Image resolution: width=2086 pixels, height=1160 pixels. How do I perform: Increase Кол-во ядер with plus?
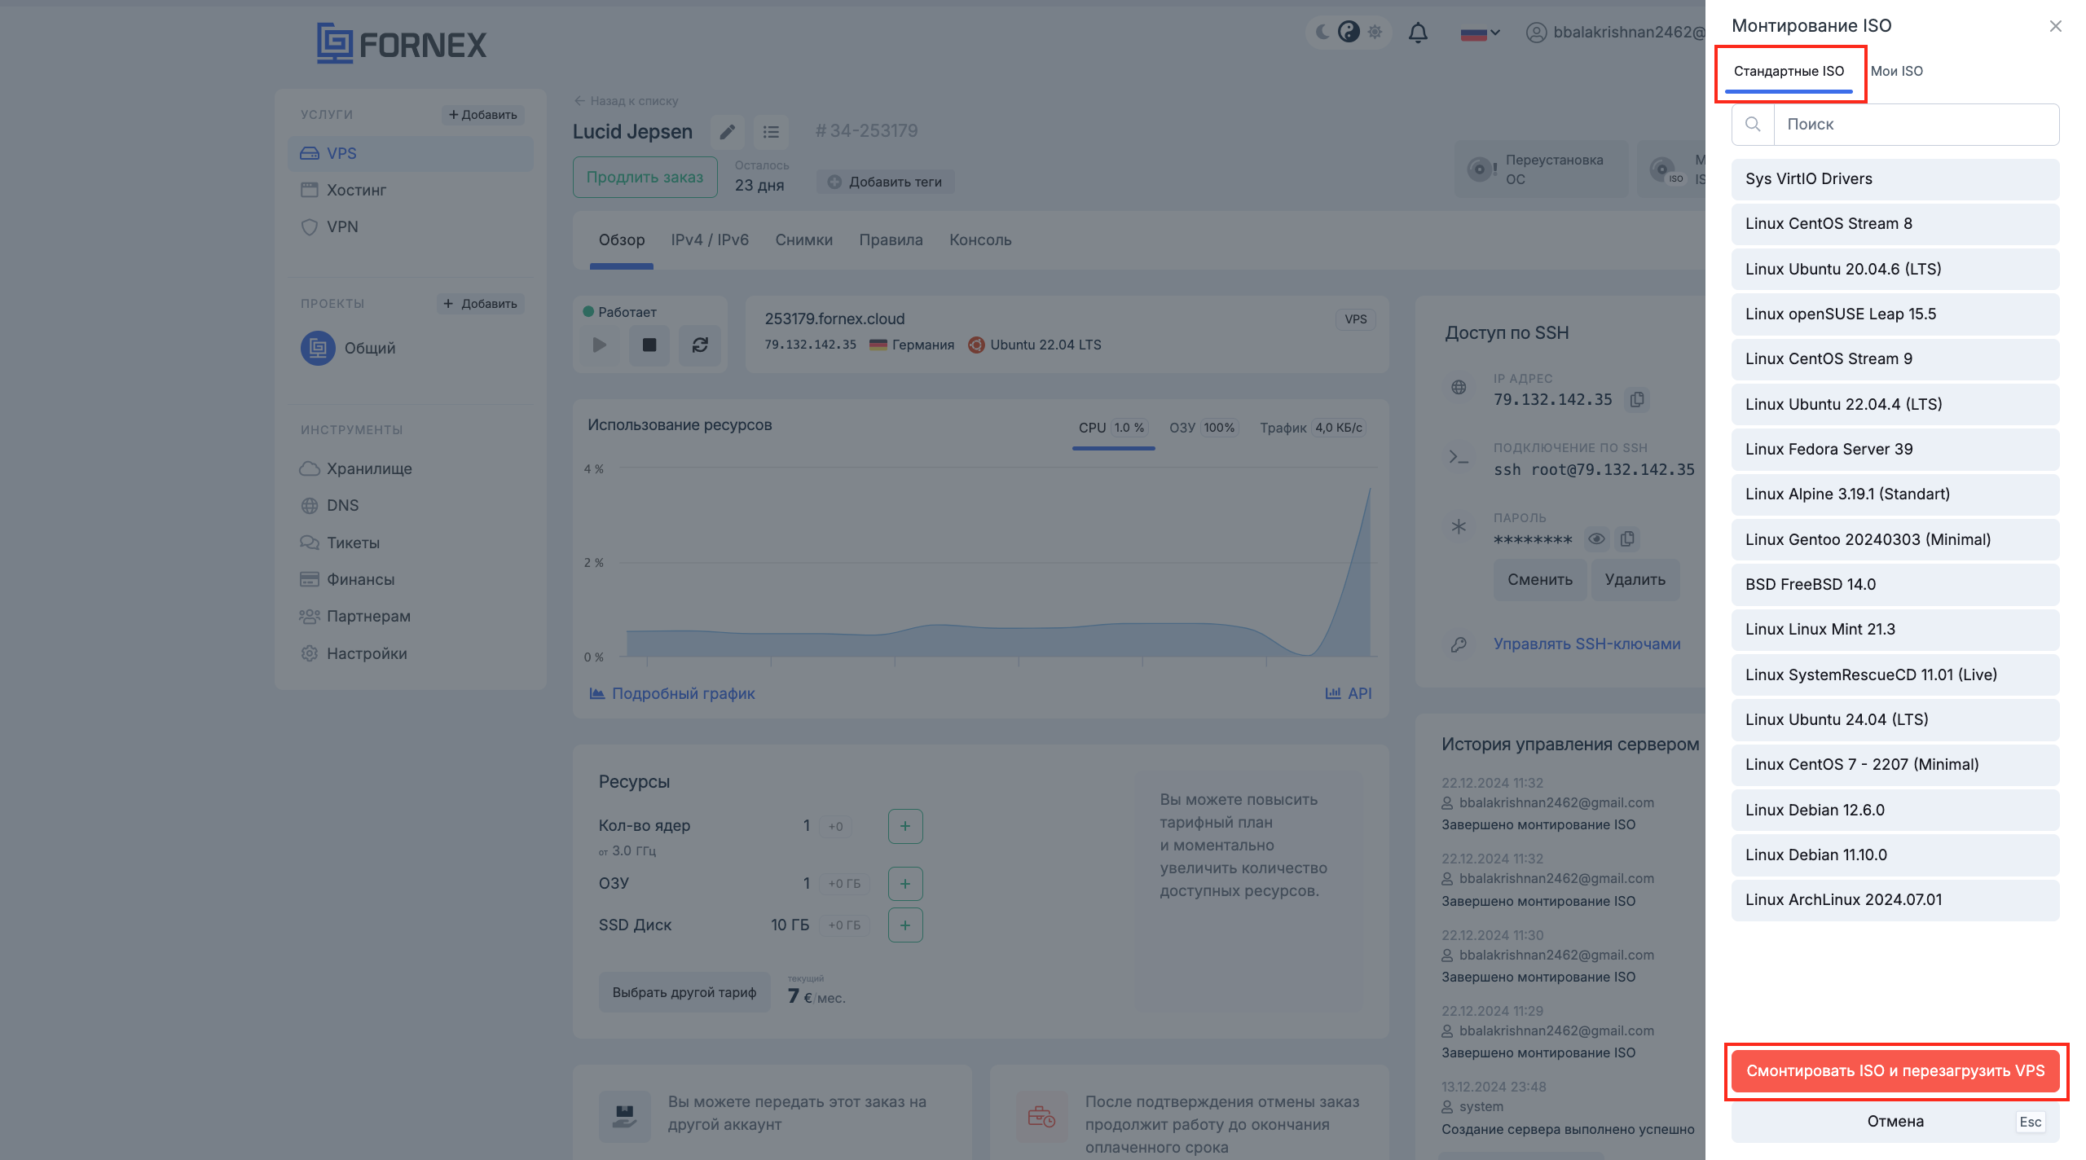905,826
